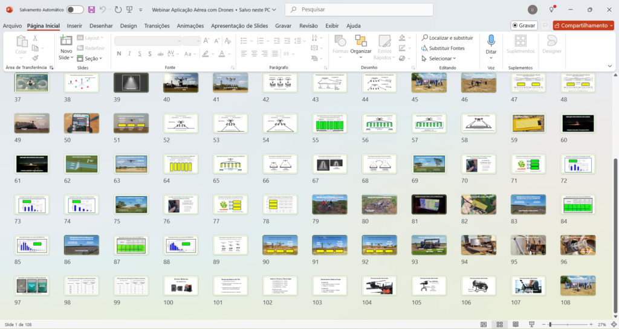Adjust the zoom slider in status bar

(549, 324)
